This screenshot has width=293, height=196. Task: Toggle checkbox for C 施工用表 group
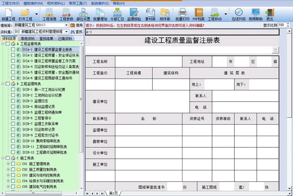click(x=7, y=158)
